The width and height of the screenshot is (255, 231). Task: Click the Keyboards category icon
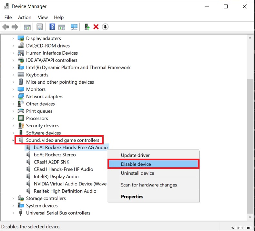(21, 75)
